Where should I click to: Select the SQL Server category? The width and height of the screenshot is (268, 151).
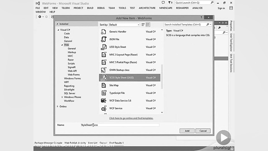(70, 93)
